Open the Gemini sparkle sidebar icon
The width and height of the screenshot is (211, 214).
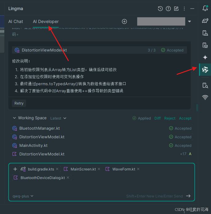pos(205,57)
